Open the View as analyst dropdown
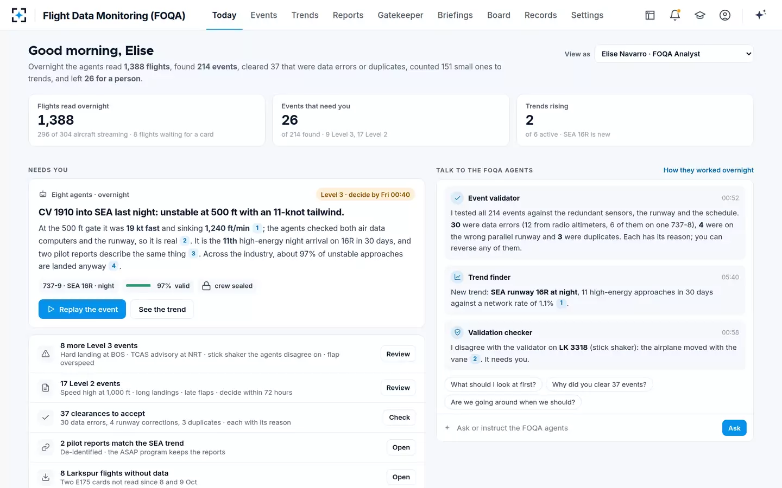Screen dimensions: 782x488 [x=674, y=54]
